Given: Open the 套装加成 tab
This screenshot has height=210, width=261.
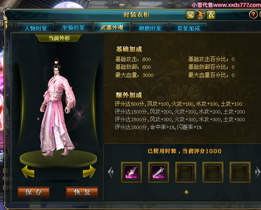Looking at the screenshot, I should [x=188, y=28].
